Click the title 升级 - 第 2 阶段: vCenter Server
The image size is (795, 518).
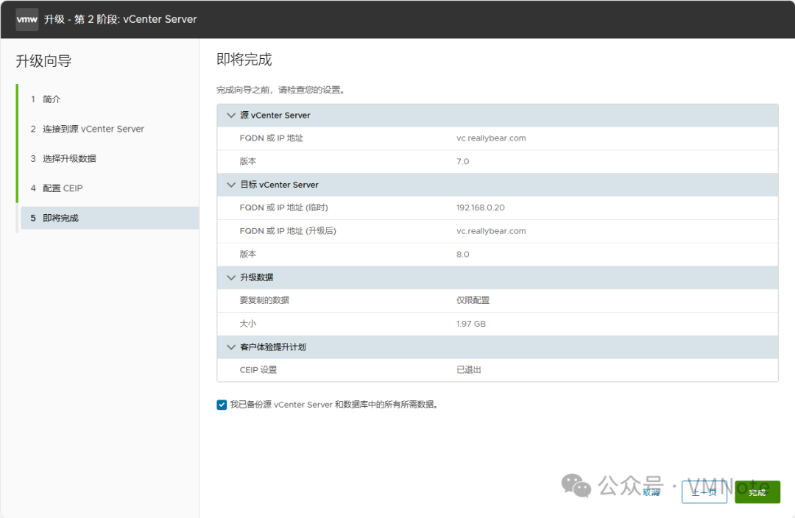pyautogui.click(x=120, y=19)
